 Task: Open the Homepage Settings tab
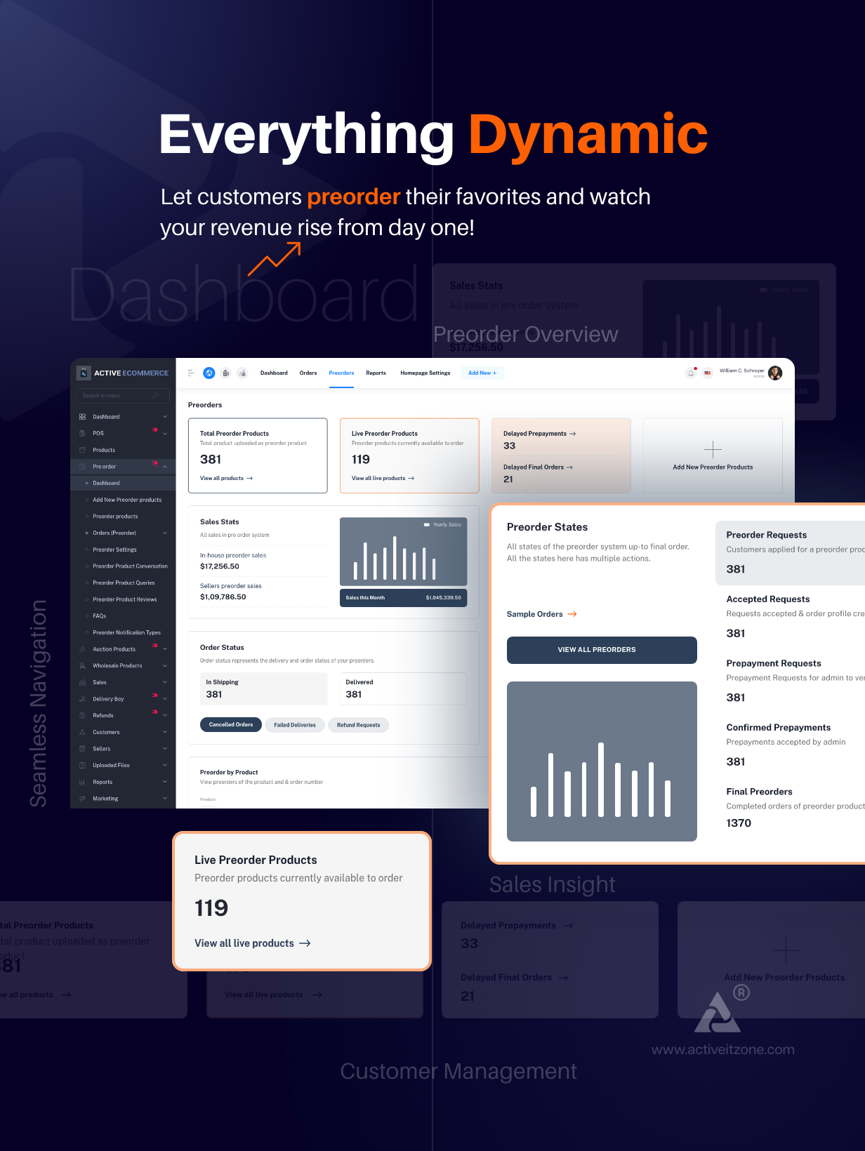point(425,373)
